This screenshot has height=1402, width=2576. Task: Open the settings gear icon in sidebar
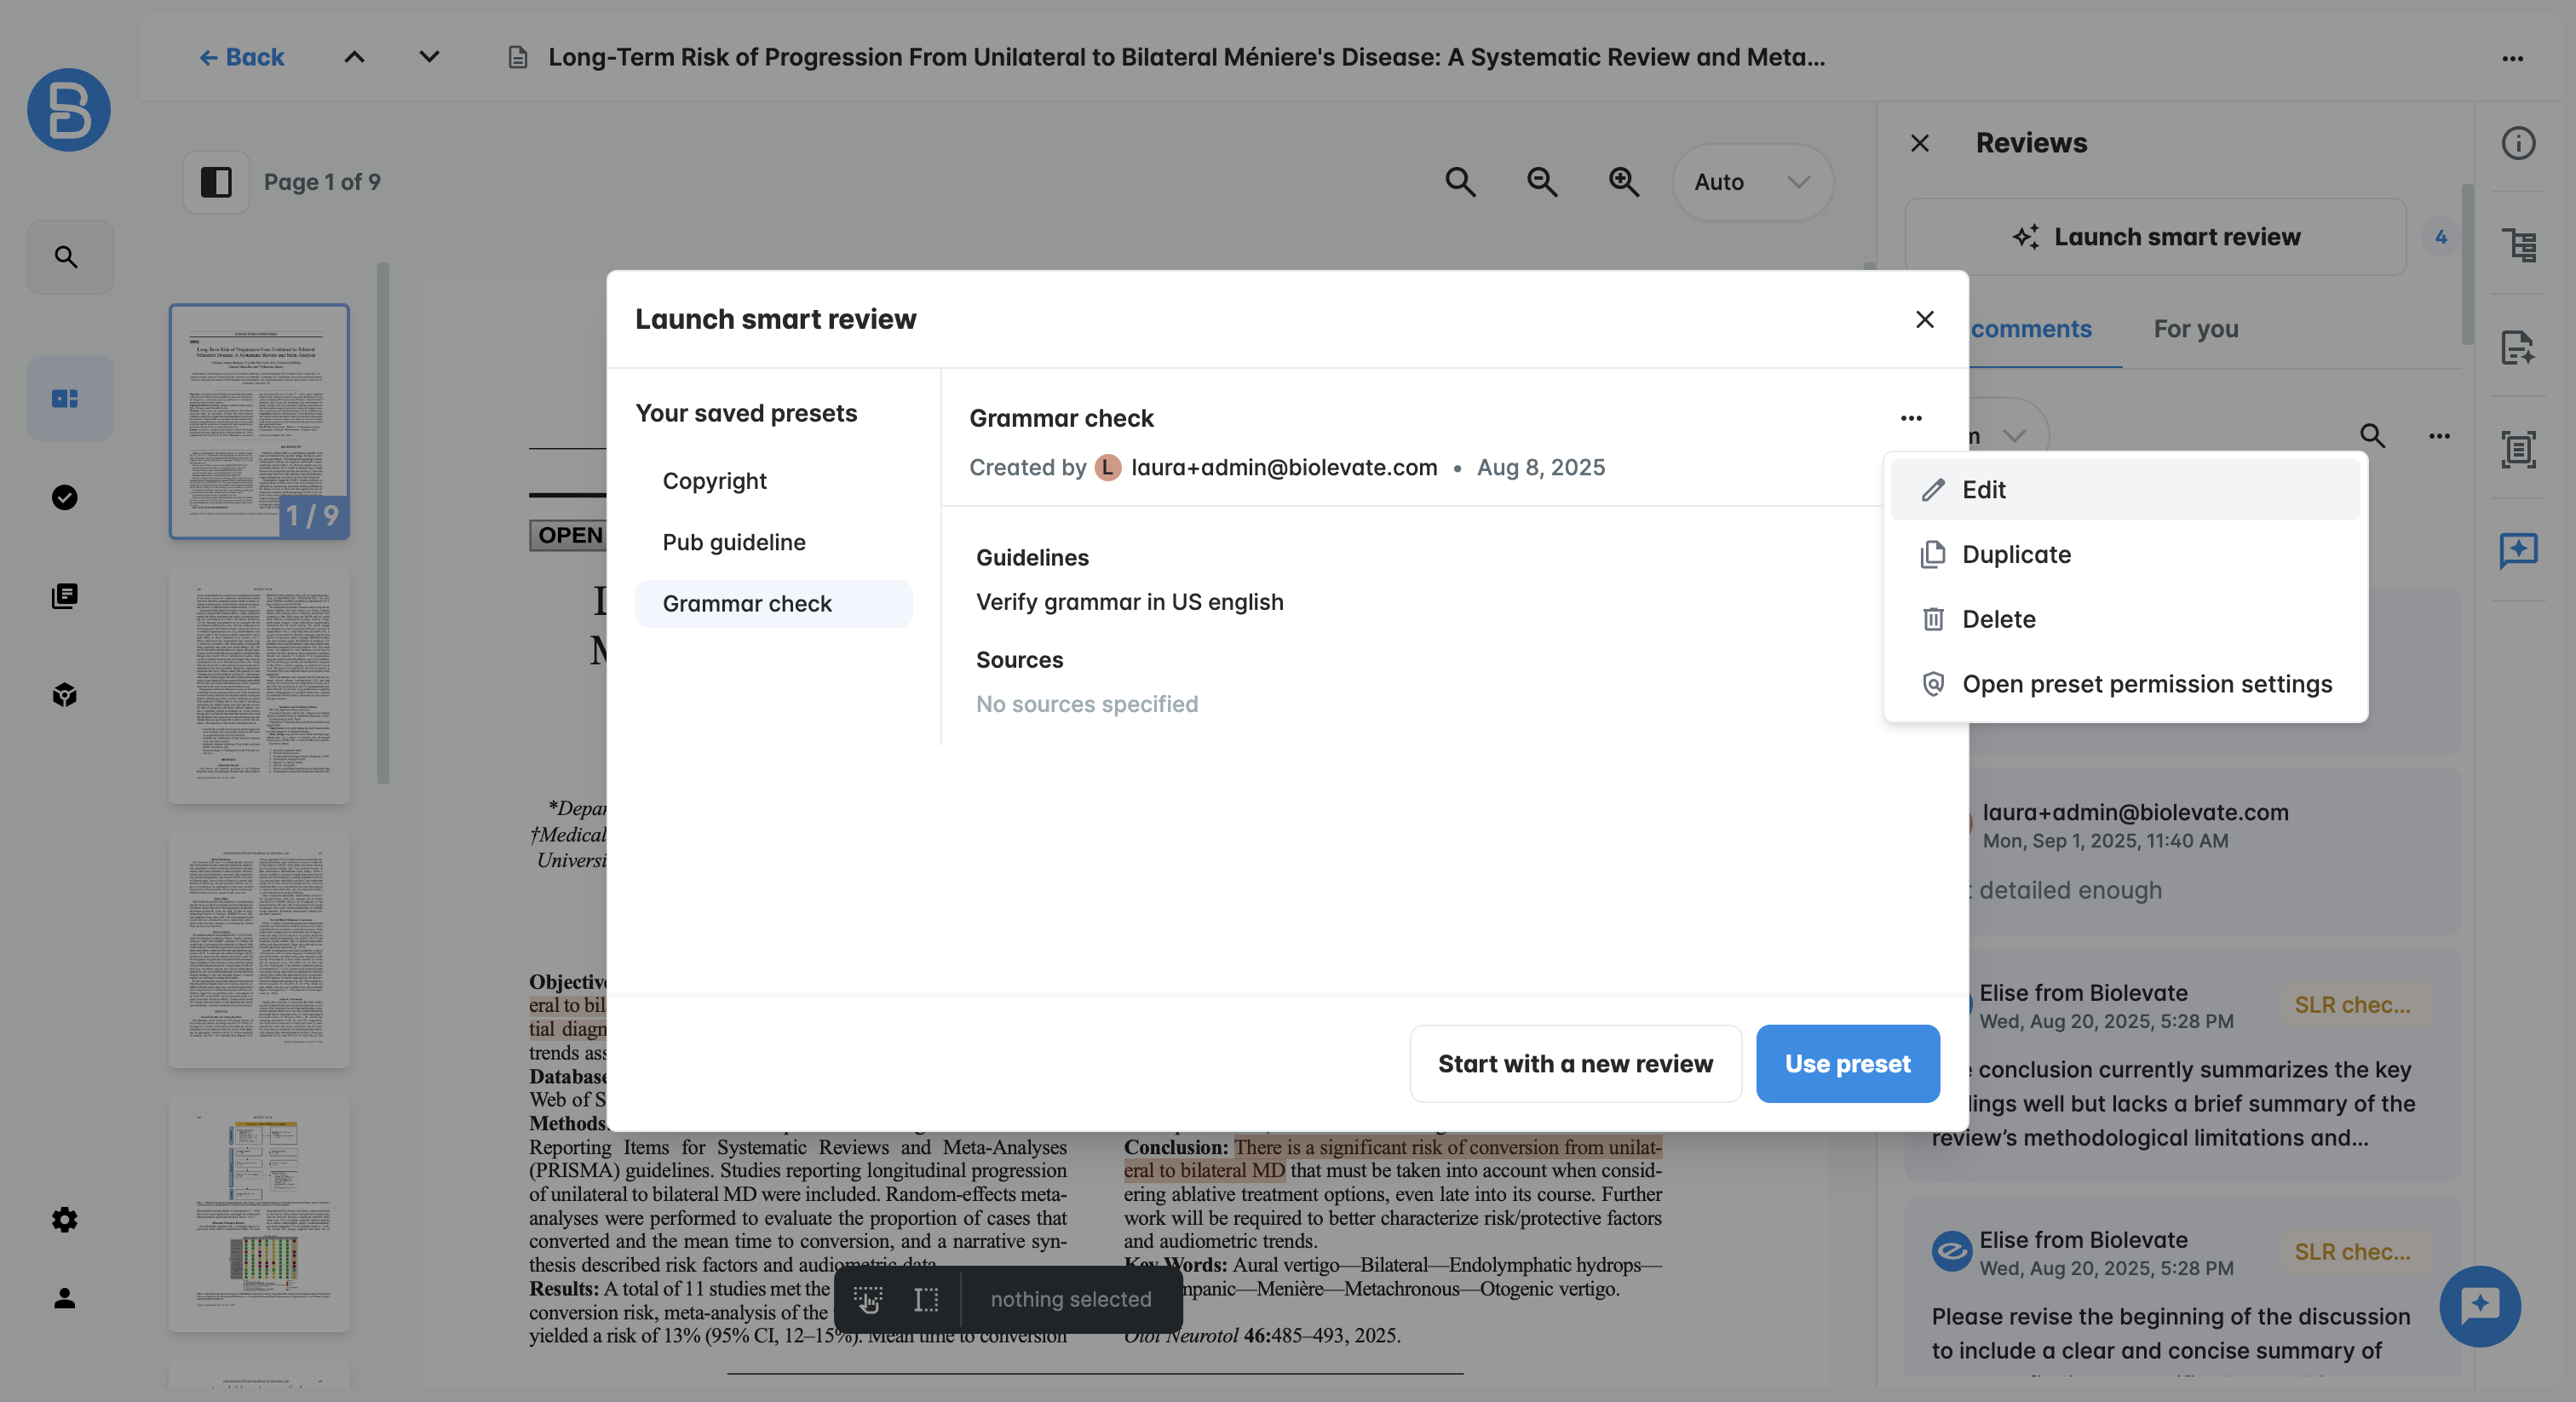(65, 1219)
